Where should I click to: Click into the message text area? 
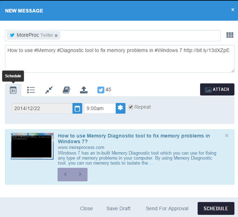point(120,59)
